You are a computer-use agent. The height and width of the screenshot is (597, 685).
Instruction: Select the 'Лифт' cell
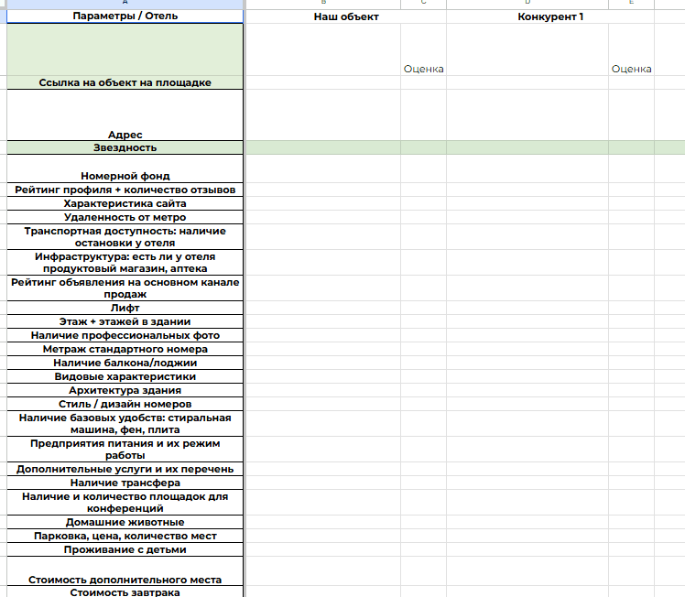click(125, 309)
